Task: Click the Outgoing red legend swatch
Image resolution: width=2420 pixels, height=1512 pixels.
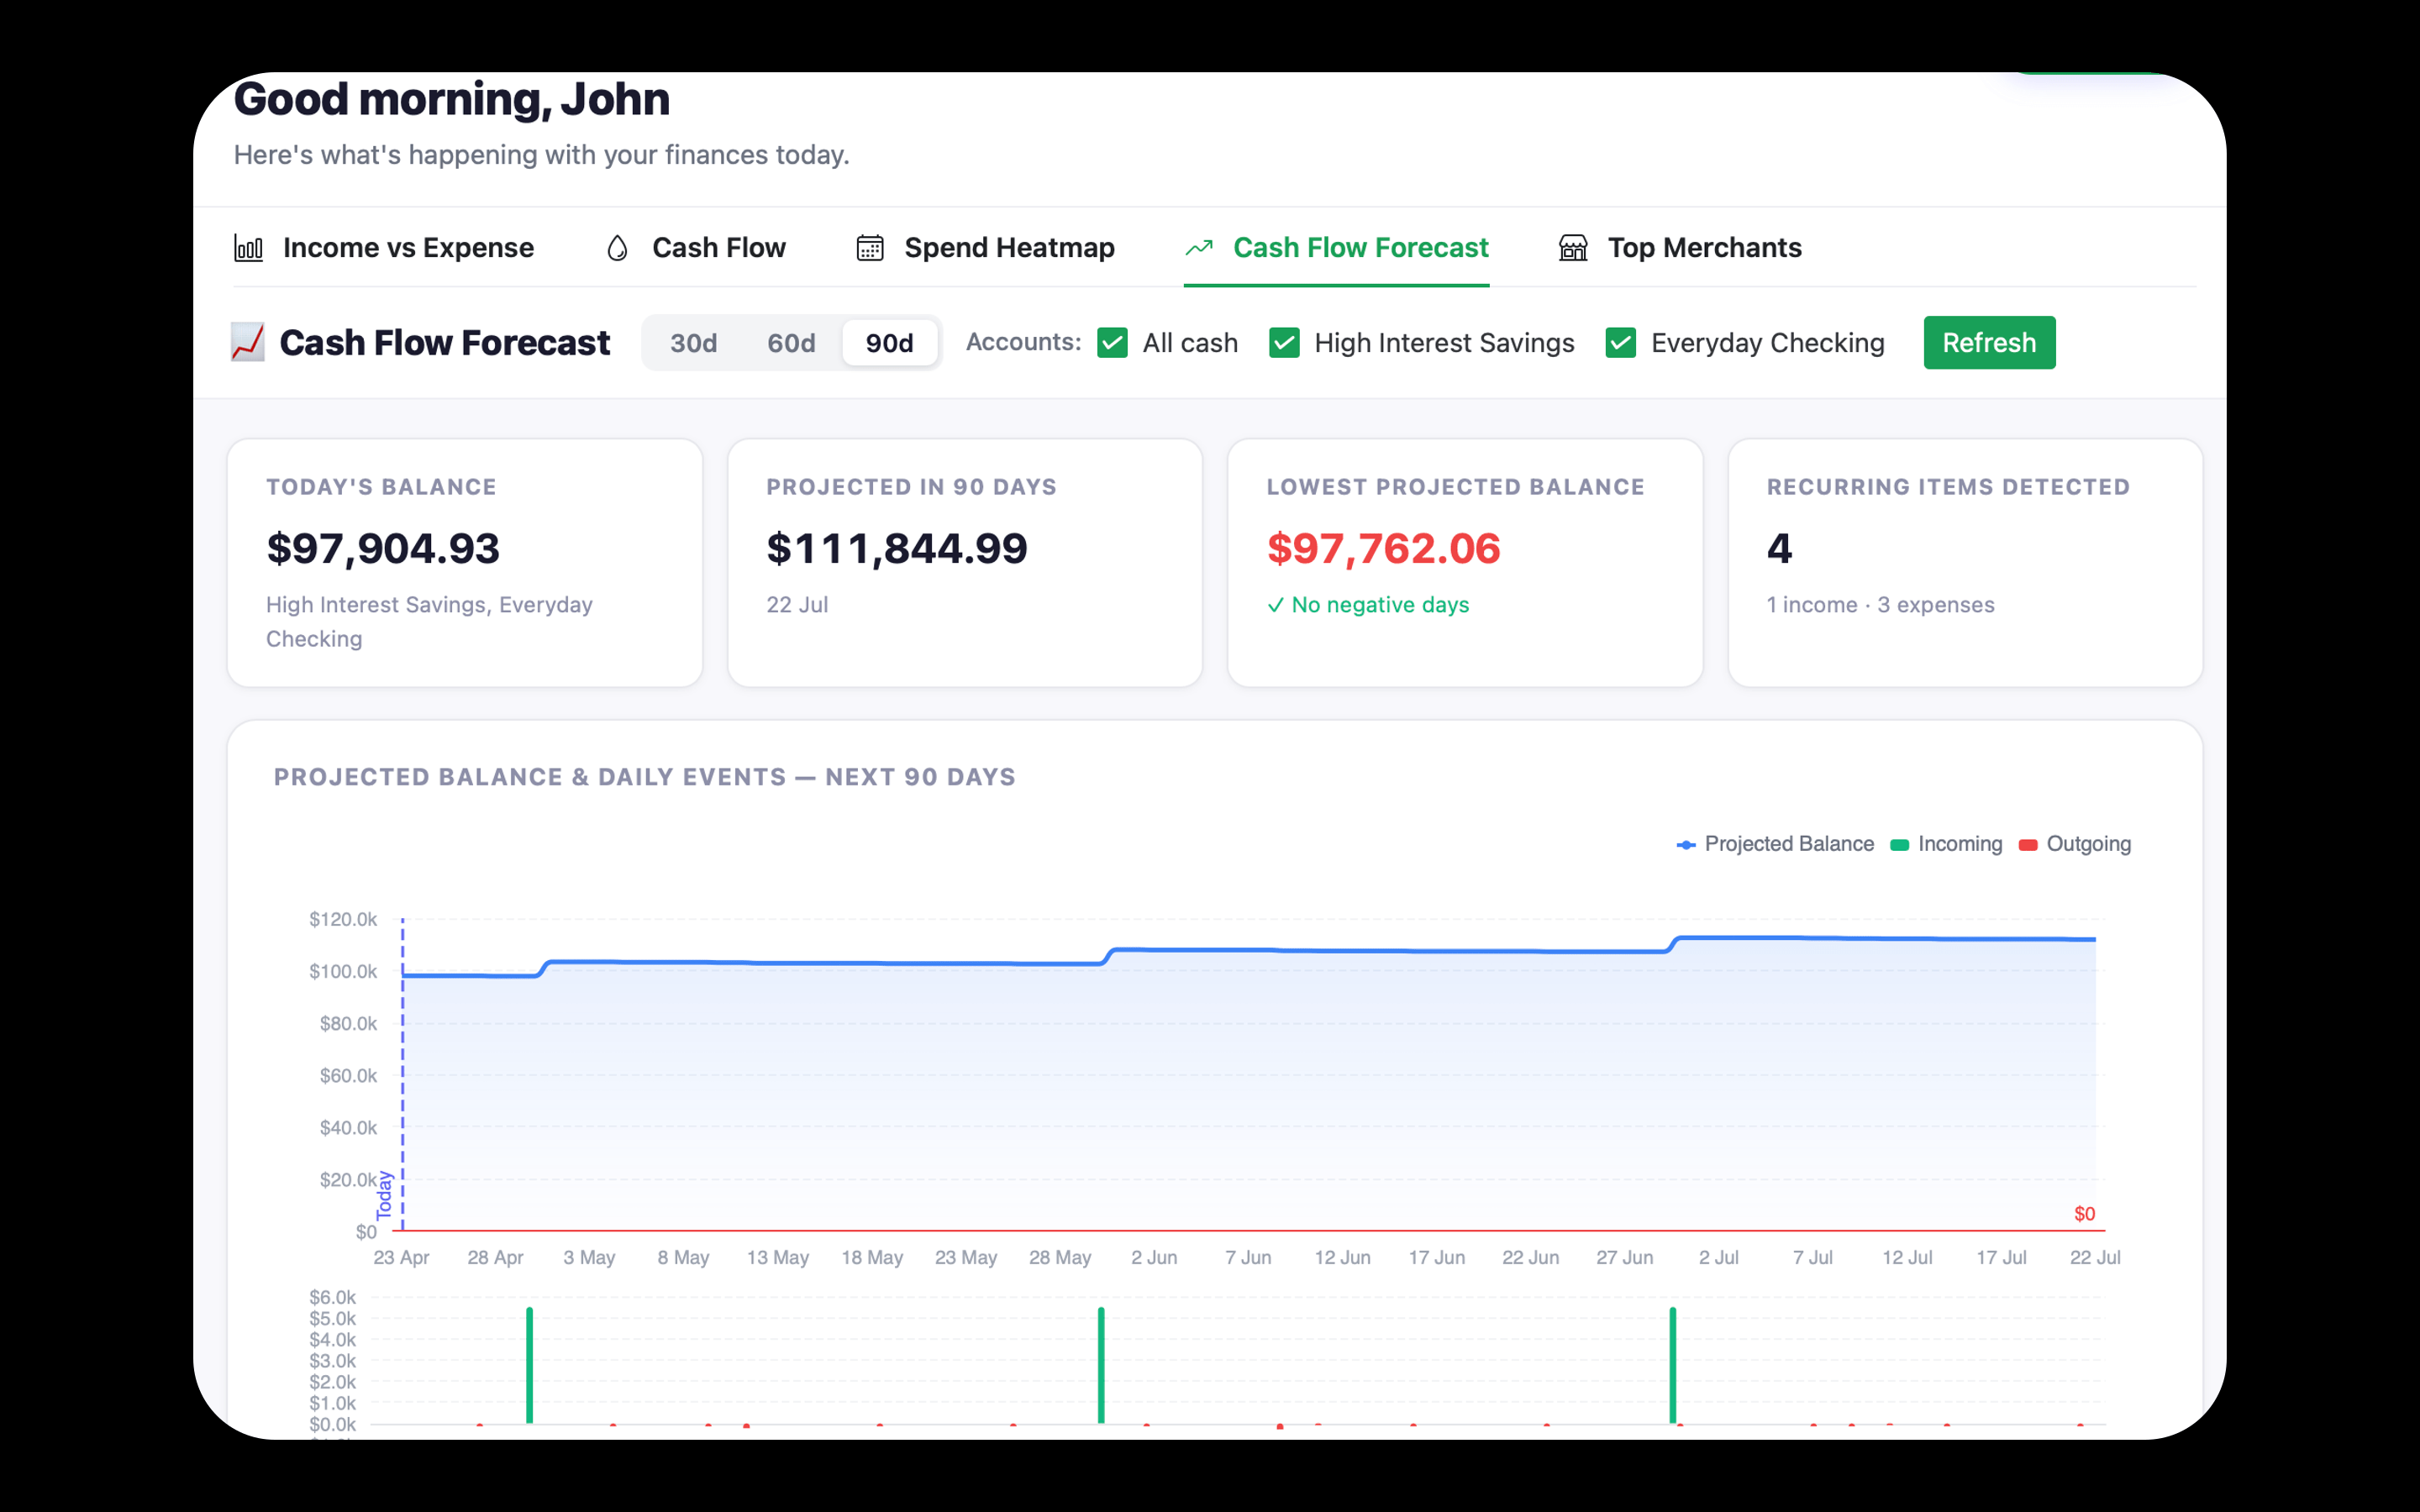Action: pyautogui.click(x=2026, y=844)
